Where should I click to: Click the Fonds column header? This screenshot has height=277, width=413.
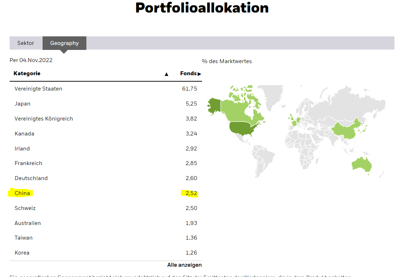coord(188,73)
